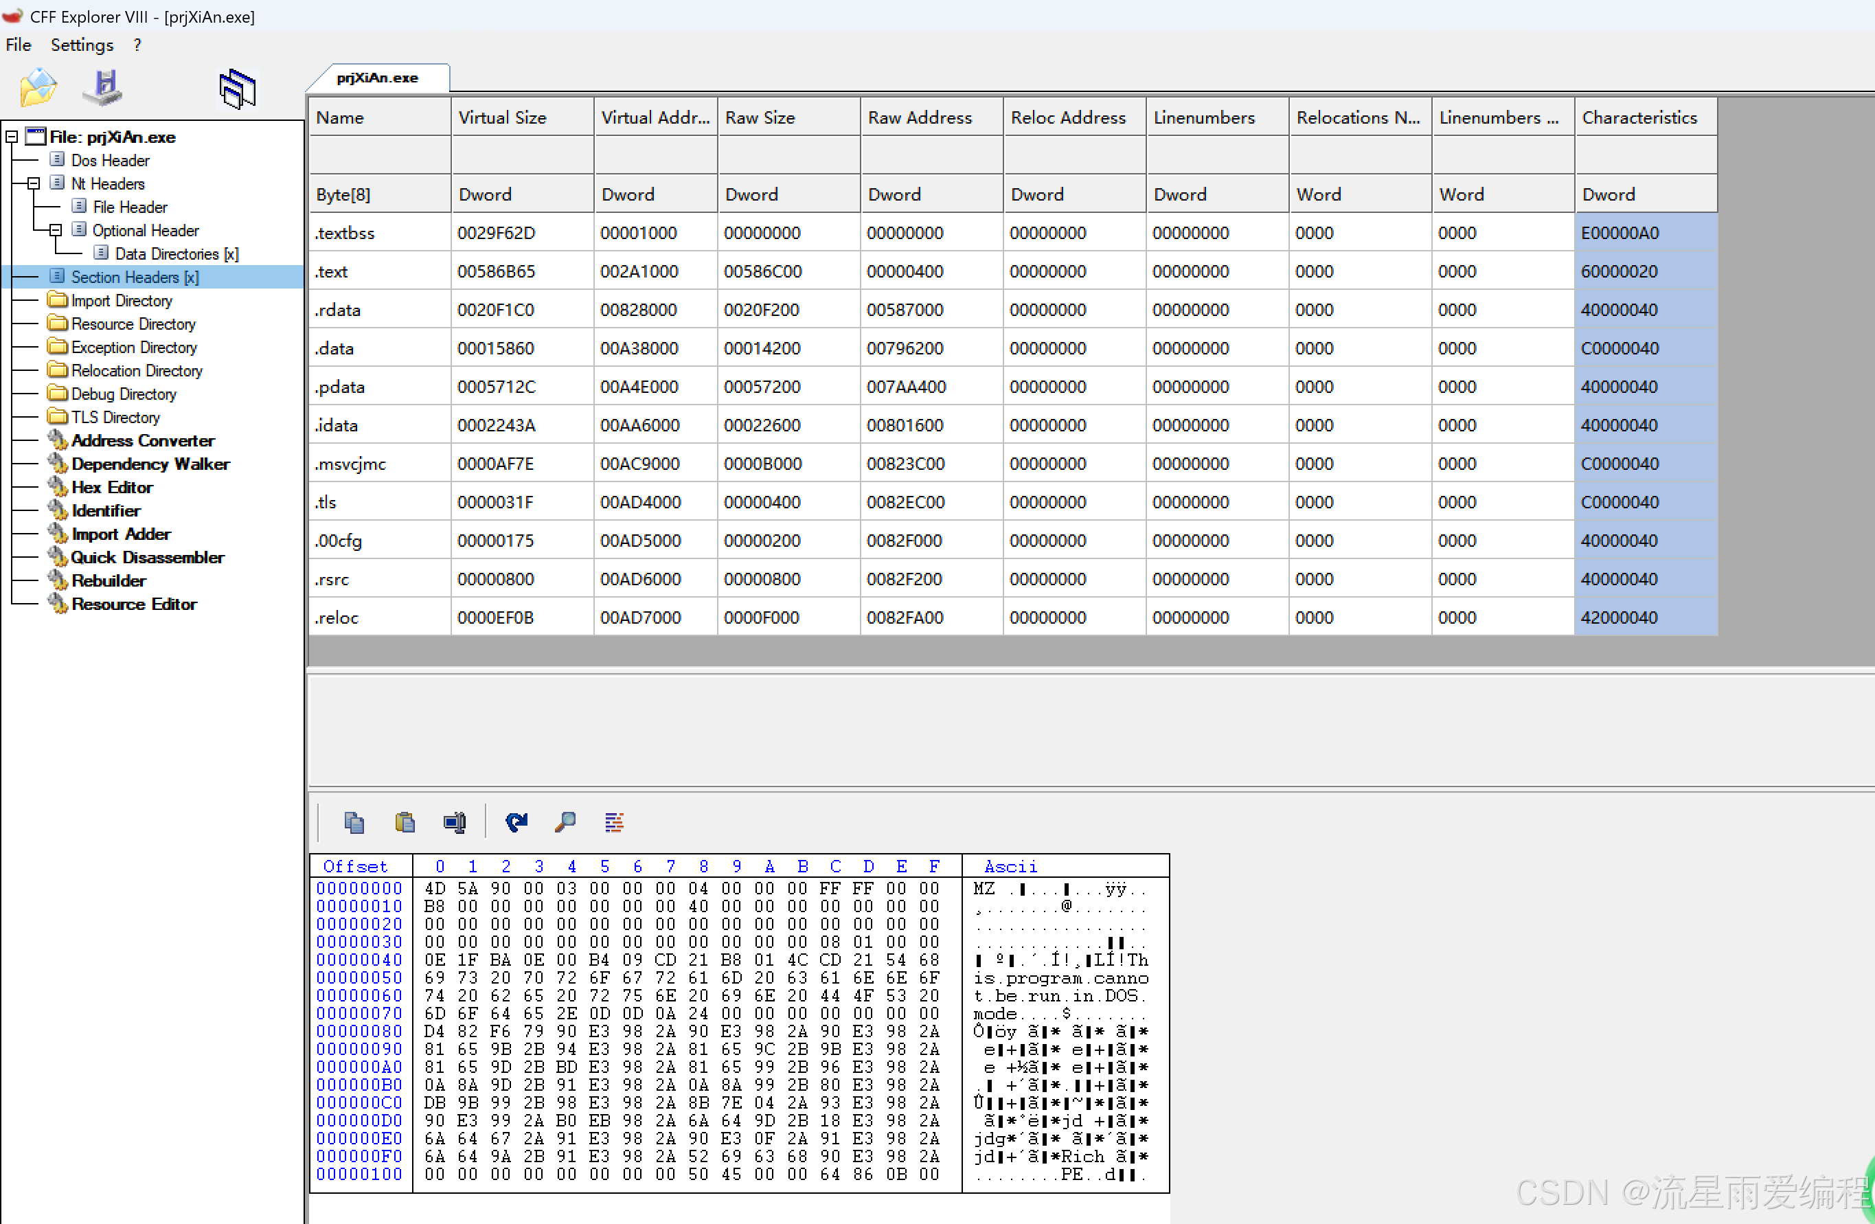Click the save floppy disk icon
This screenshot has height=1224, width=1875.
(102, 87)
